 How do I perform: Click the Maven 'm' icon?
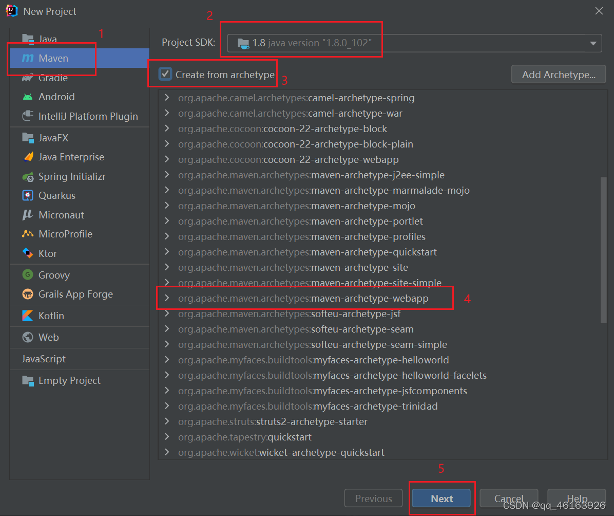point(28,58)
